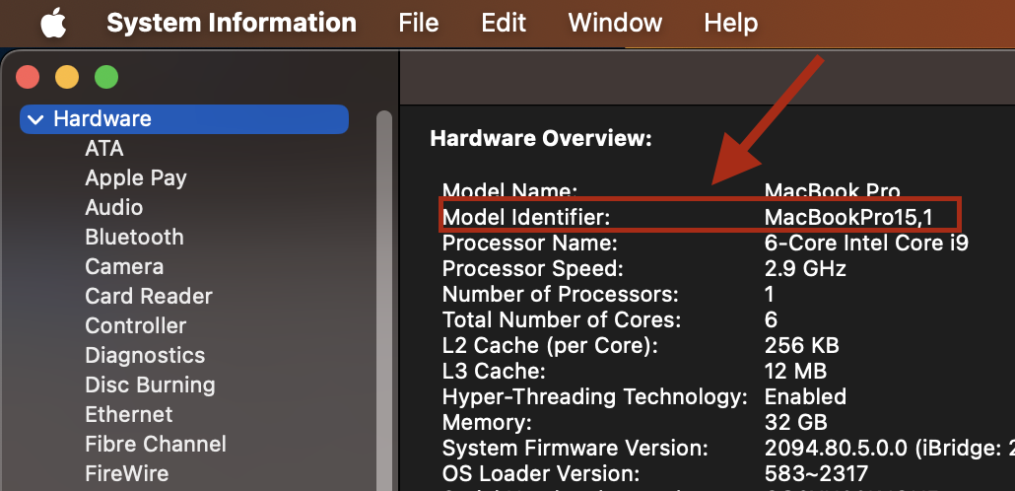Select FireWire in the sidebar

(127, 473)
